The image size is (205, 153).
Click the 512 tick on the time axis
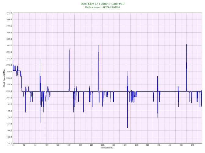192,145
